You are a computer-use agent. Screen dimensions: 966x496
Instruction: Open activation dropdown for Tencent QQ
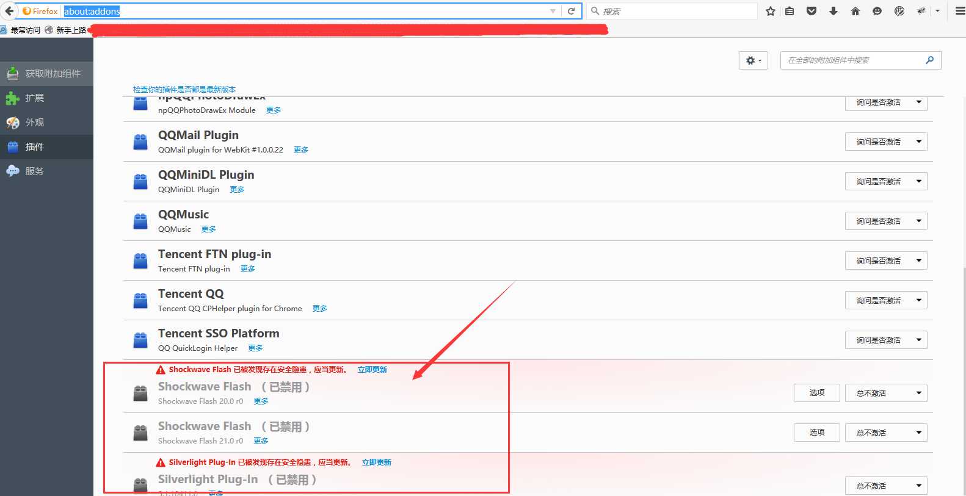coord(886,300)
